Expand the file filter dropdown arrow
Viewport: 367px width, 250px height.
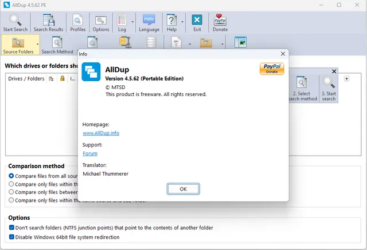[x=190, y=44]
